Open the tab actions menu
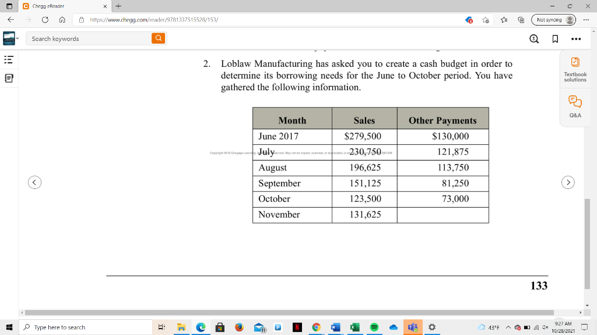 [9, 6]
